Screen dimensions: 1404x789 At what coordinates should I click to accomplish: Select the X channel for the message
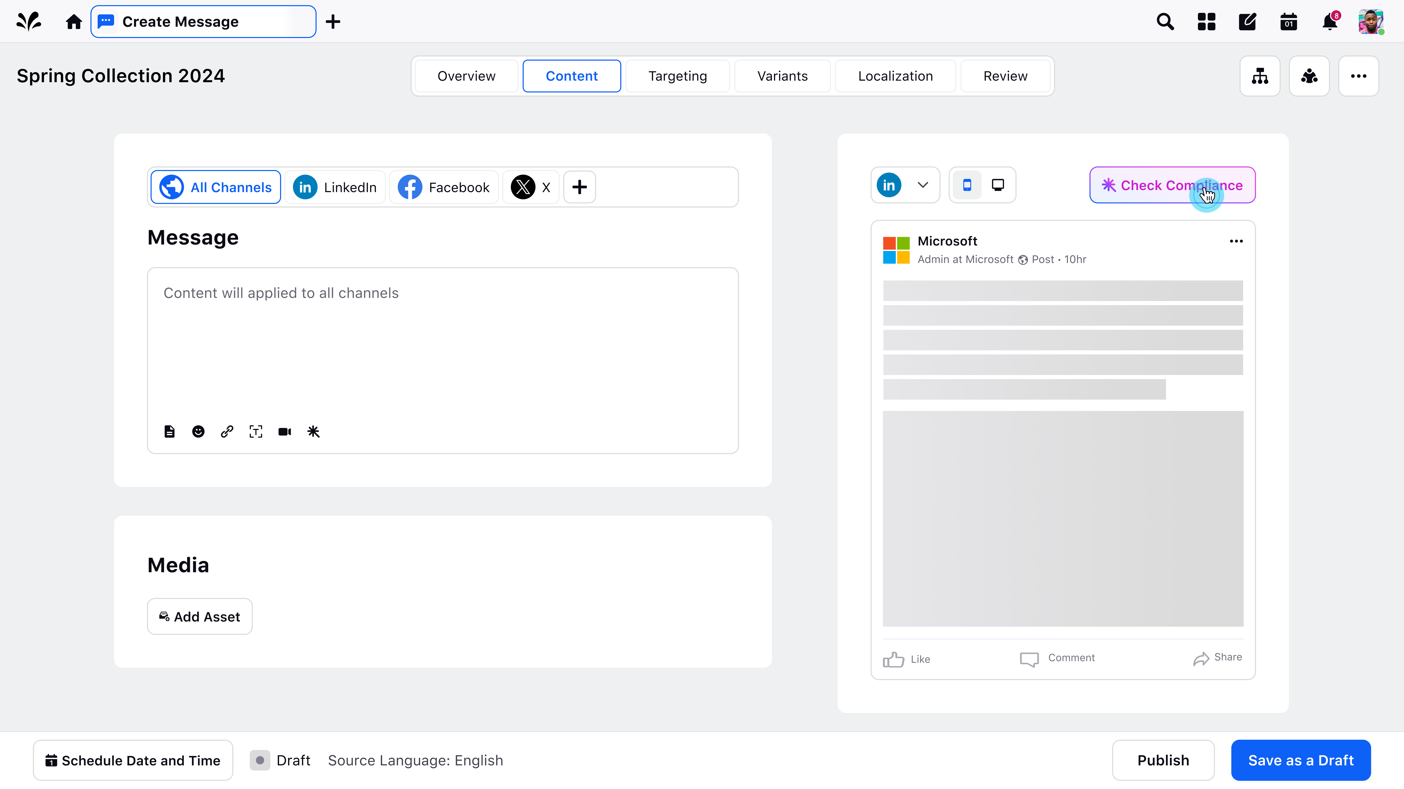[x=530, y=187]
